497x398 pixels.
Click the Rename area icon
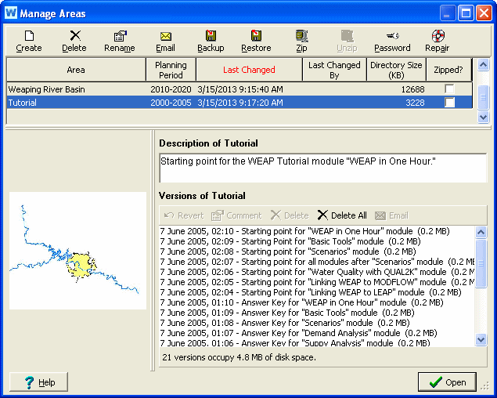[120, 36]
